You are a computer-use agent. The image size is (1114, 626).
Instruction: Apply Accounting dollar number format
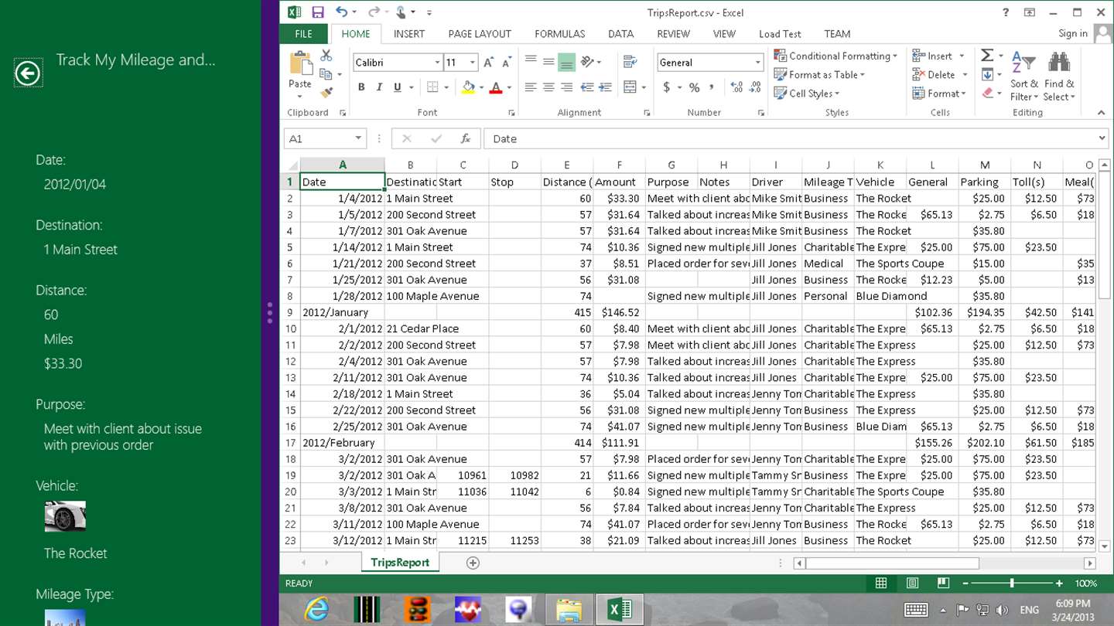coord(667,87)
